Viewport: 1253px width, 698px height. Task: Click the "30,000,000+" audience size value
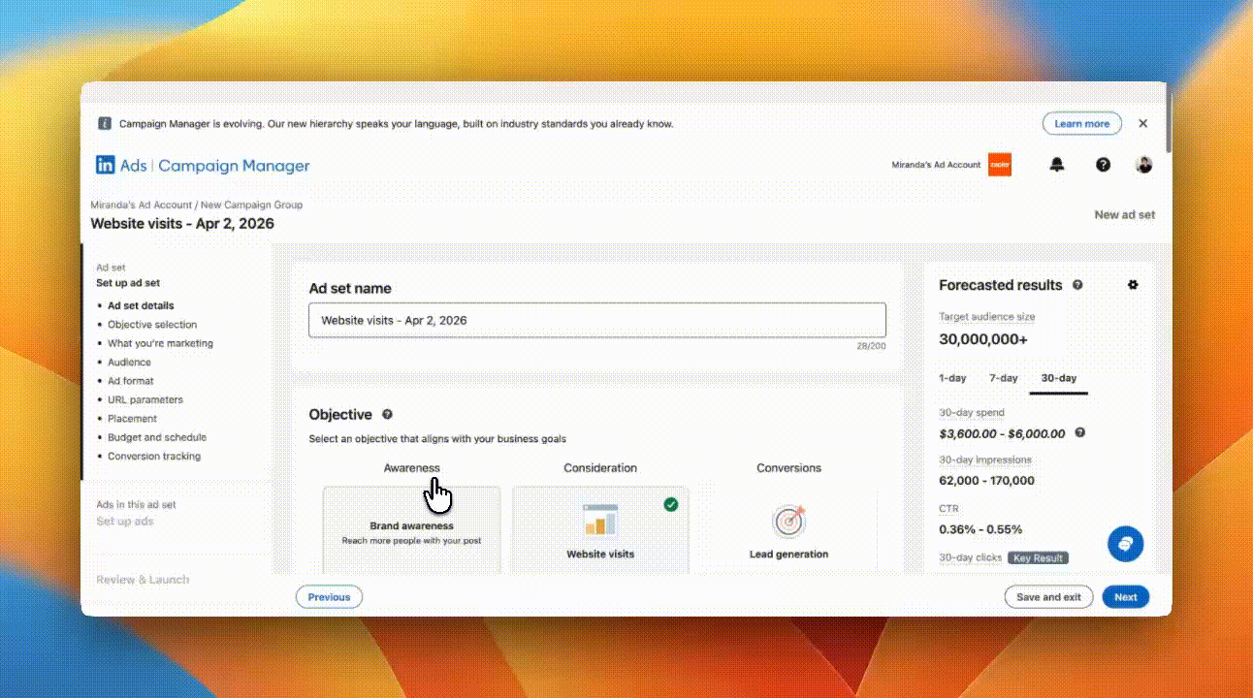coord(983,339)
